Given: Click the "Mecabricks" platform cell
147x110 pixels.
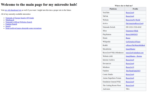Looking at the screenshot, I should coord(113,49).
